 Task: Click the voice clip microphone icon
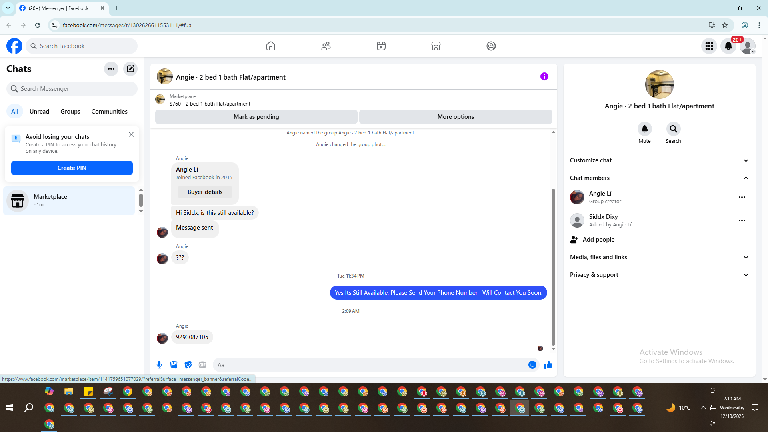pos(159,365)
